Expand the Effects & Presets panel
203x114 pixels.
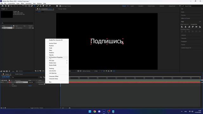186,18
